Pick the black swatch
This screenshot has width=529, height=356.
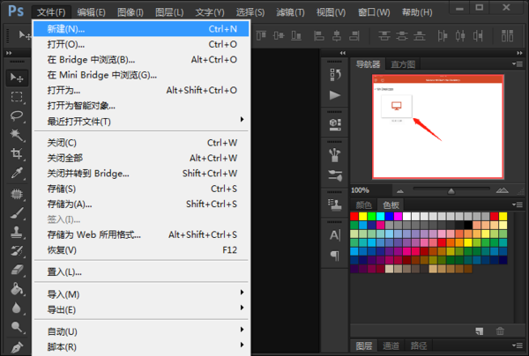(468, 225)
